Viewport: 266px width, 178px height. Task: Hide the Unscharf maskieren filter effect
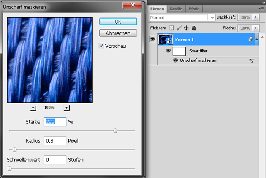[176, 60]
